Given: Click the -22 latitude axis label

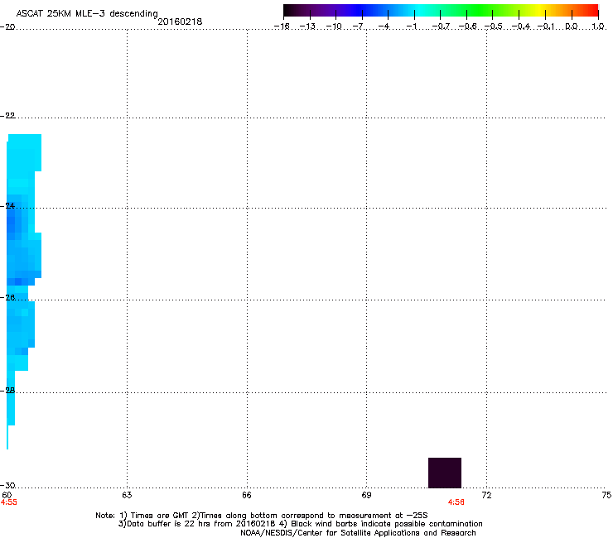Looking at the screenshot, I should 7,115.
